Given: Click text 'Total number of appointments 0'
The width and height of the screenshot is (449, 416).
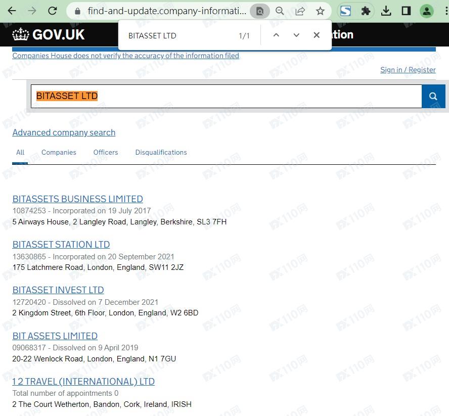Looking at the screenshot, I should [65, 393].
